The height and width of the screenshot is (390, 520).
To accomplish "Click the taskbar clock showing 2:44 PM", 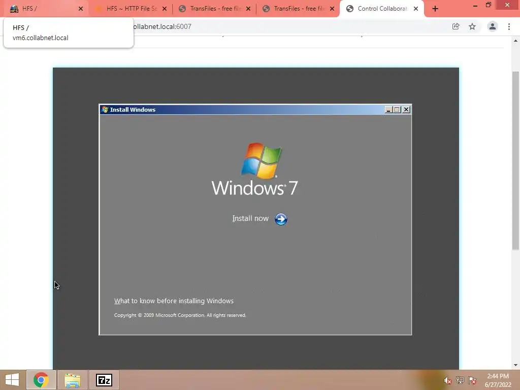I will (498, 380).
